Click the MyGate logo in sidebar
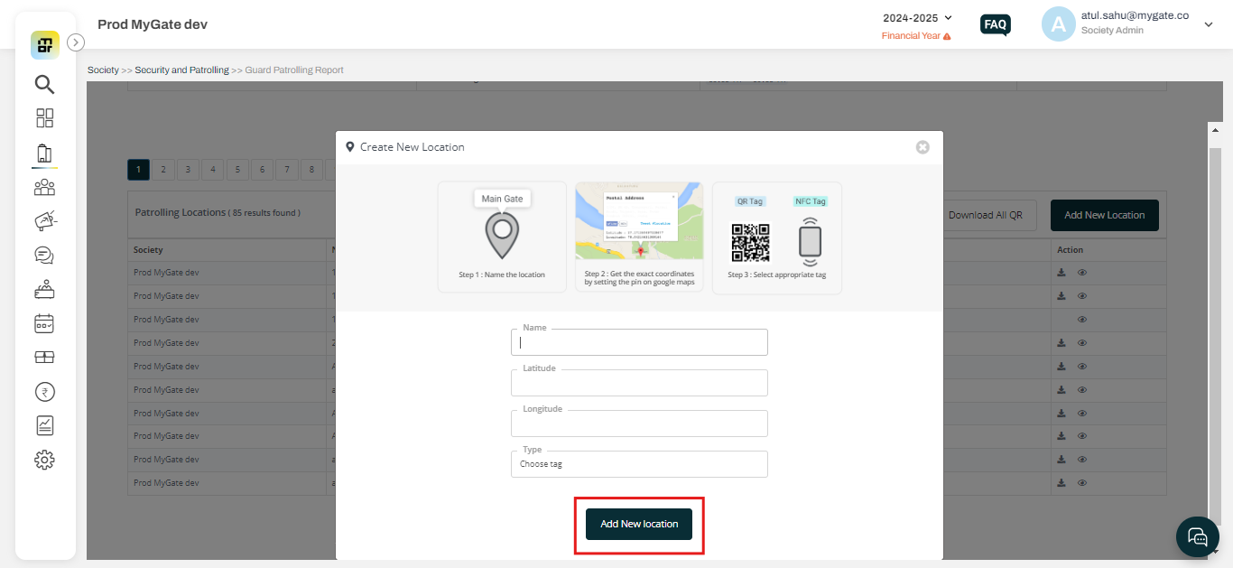The height and width of the screenshot is (568, 1233). coord(44,44)
